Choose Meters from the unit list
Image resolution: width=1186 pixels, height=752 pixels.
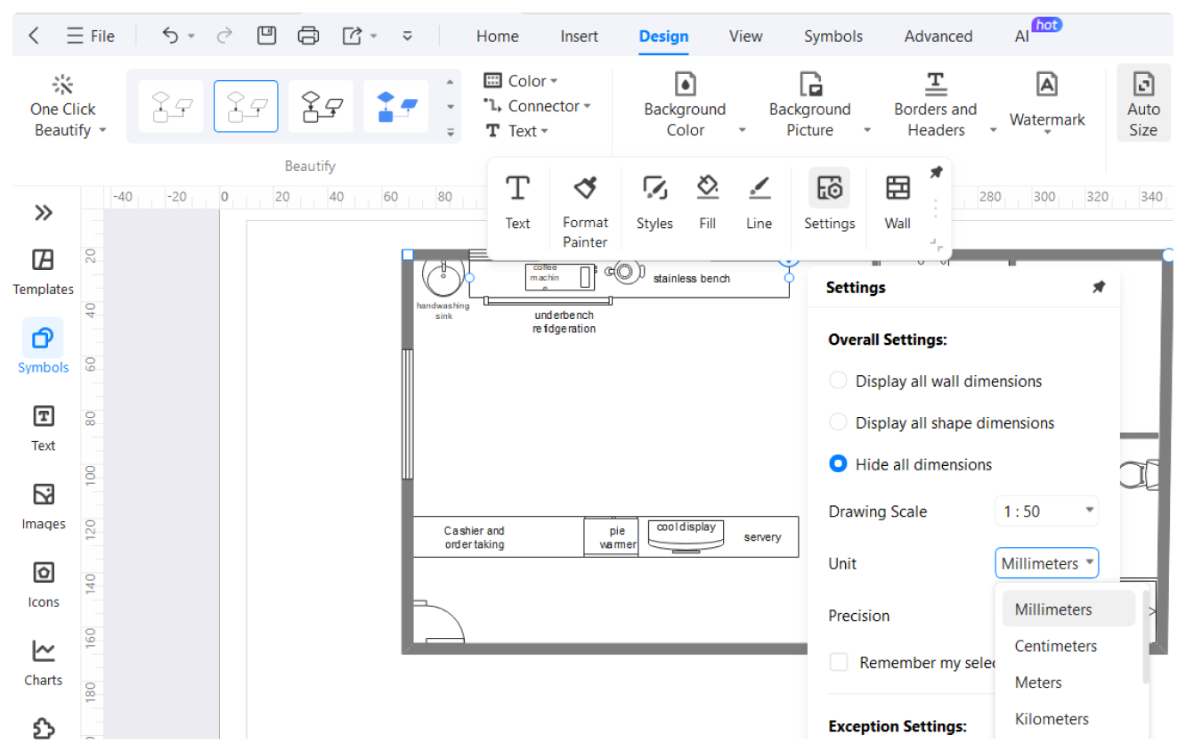pos(1068,683)
